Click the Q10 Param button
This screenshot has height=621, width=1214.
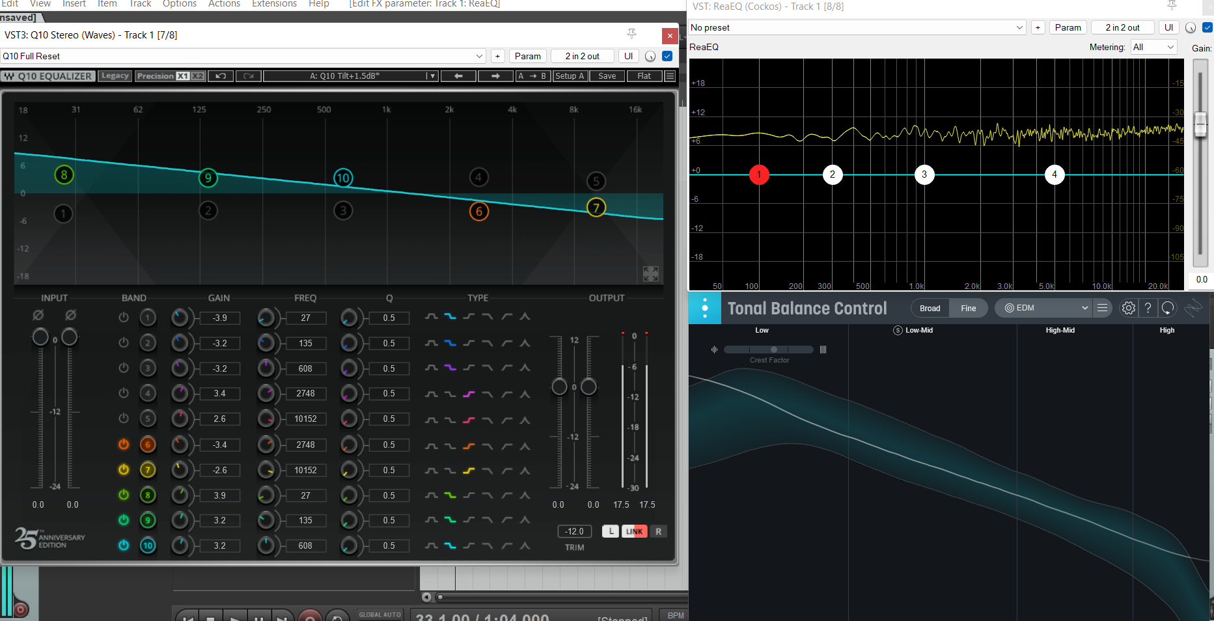tap(527, 56)
